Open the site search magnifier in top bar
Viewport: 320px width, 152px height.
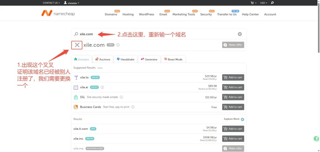point(272,3)
